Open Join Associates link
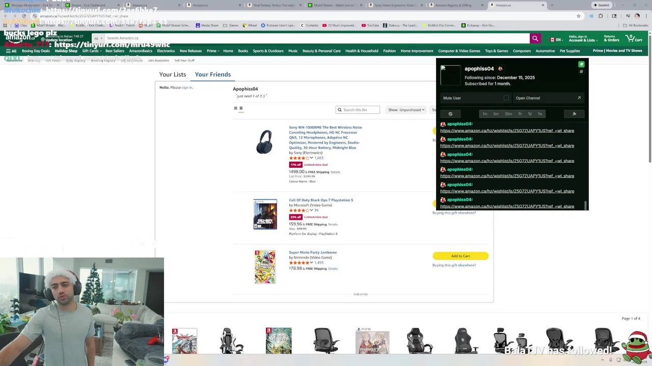 pyautogui.click(x=158, y=60)
